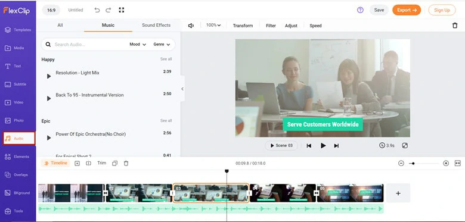465x222 pixels.
Task: Toggle fit-timeline-width icon at far right
Action: (457, 163)
